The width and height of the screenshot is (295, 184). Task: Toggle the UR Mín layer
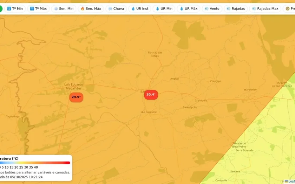(164, 9)
